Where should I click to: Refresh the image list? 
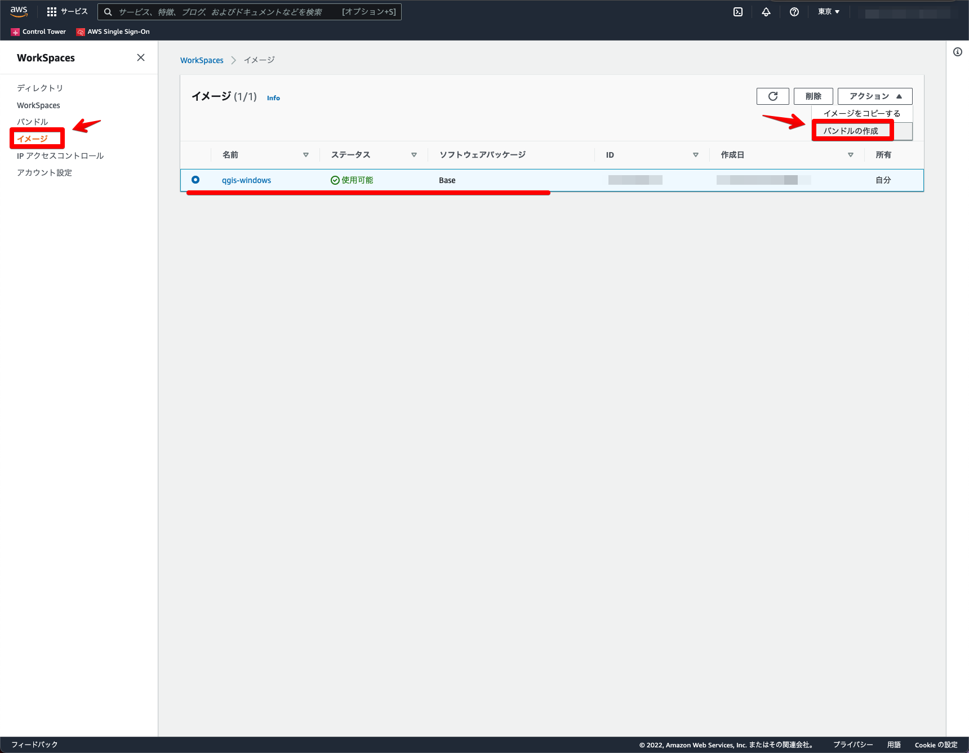[x=772, y=96]
